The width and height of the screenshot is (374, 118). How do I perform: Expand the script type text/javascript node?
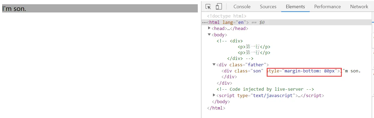click(x=214, y=95)
